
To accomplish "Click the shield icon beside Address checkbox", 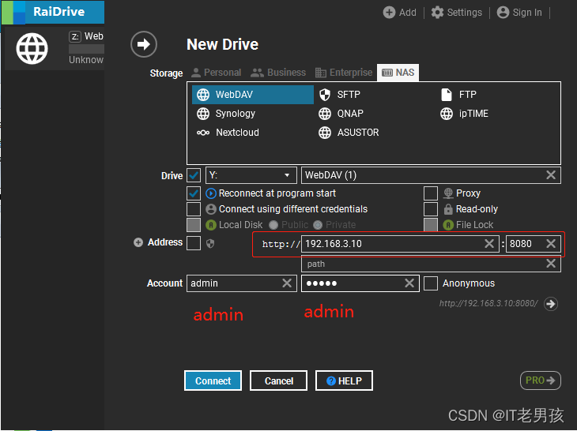I will pos(210,243).
